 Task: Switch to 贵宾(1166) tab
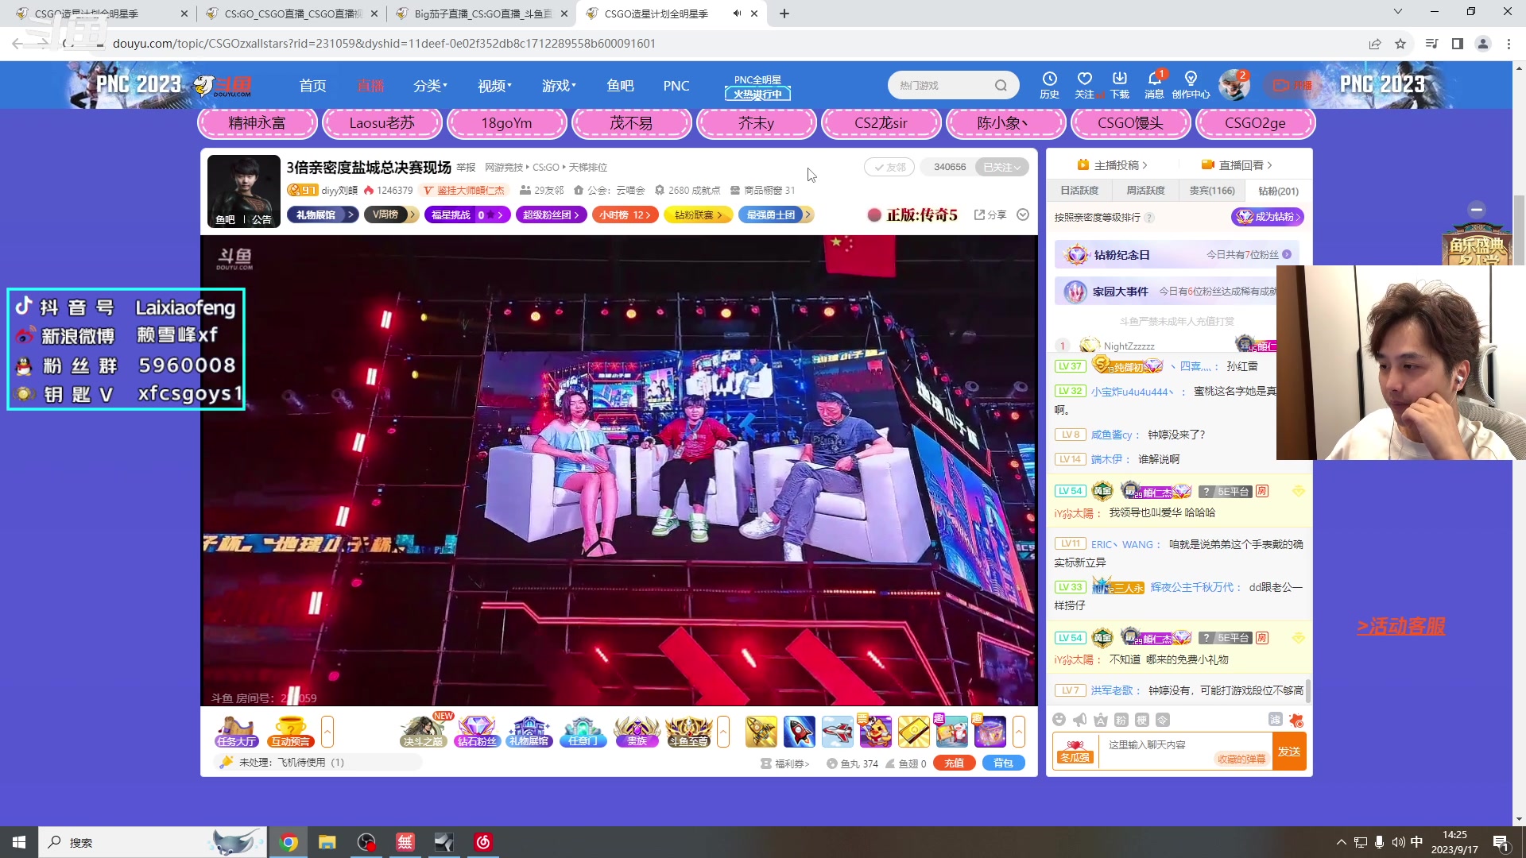pyautogui.click(x=1211, y=191)
